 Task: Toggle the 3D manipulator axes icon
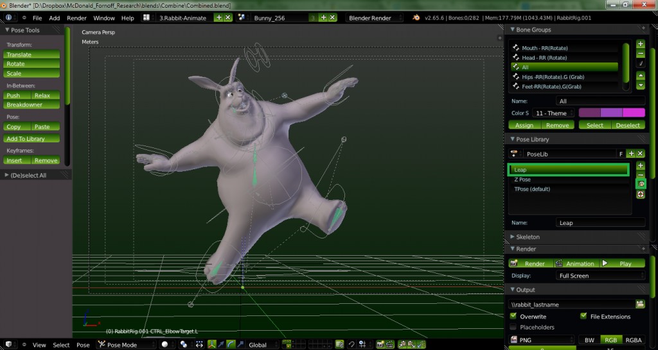click(x=211, y=345)
